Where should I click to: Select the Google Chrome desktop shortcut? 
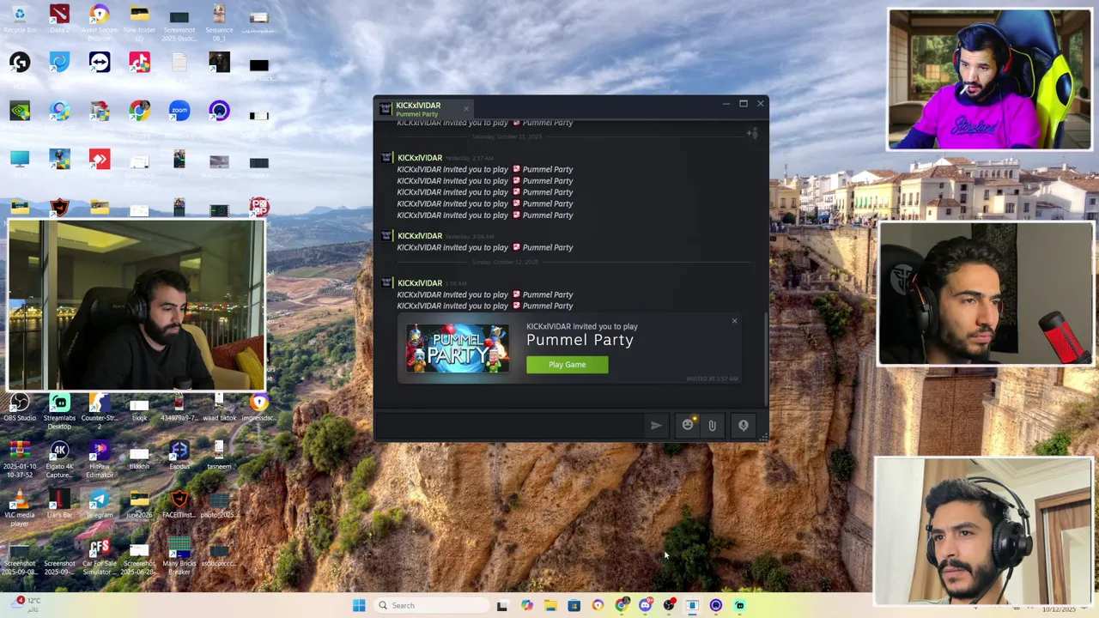click(139, 112)
